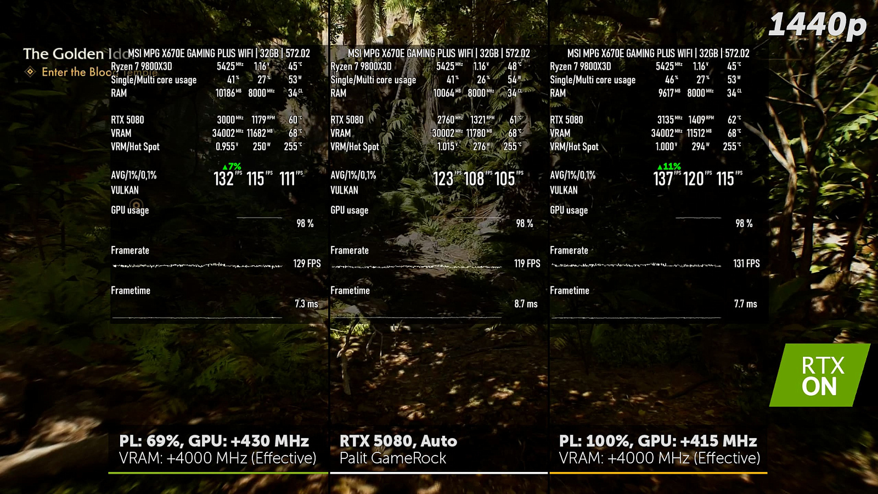Viewport: 878px width, 494px height.
Task: Click the RTX 5080, Auto caption
Action: click(398, 441)
